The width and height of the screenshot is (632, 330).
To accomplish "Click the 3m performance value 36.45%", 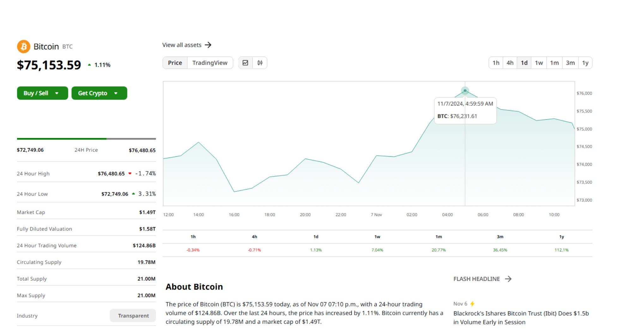I will [500, 250].
